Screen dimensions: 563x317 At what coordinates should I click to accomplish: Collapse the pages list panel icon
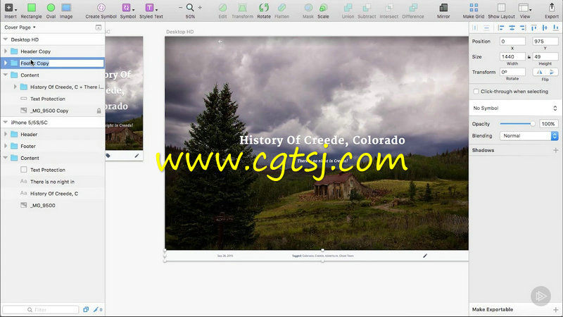point(99,27)
